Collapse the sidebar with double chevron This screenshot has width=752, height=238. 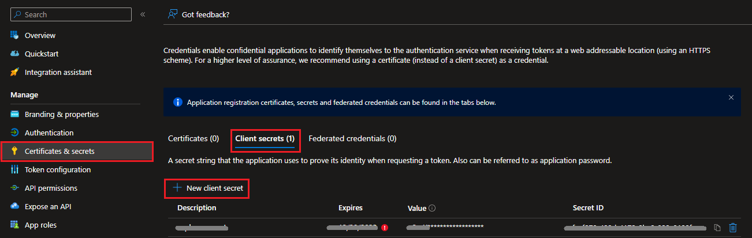(143, 14)
